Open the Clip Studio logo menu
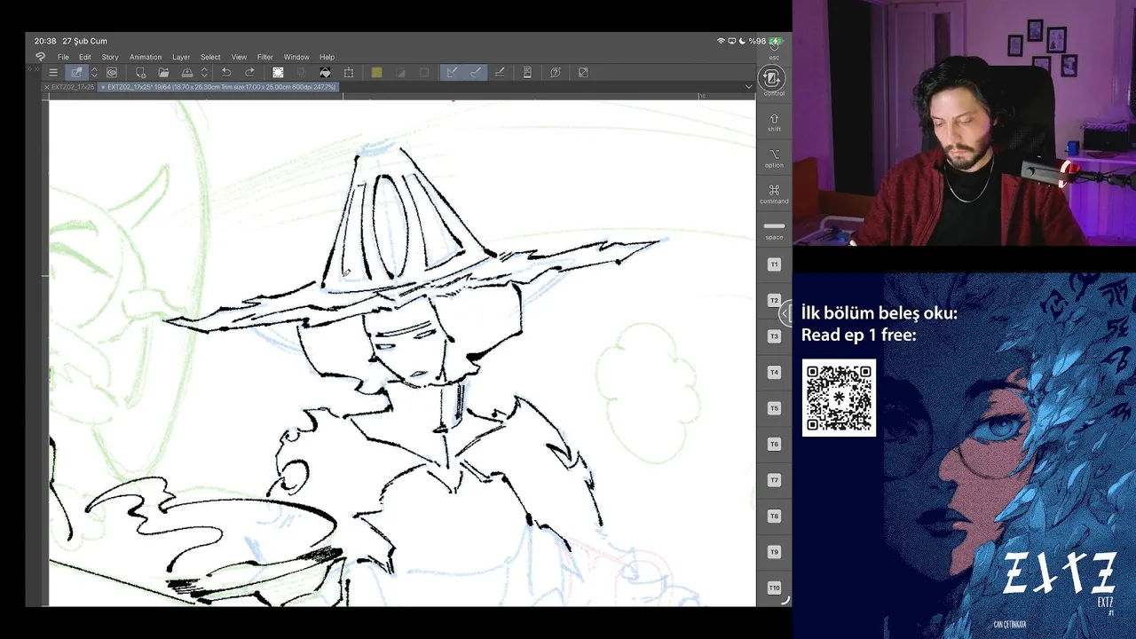Image resolution: width=1136 pixels, height=639 pixels. click(40, 57)
